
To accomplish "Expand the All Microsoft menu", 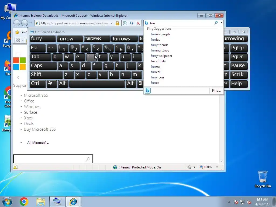I will (x=38, y=143).
